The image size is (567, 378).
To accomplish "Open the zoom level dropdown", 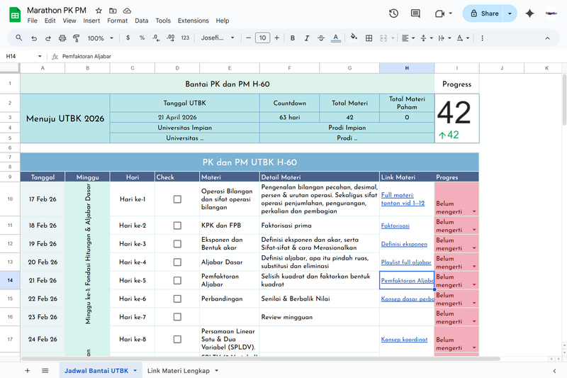I will (99, 38).
